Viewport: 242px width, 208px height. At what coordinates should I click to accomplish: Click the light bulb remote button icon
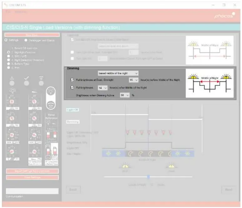tap(51, 91)
